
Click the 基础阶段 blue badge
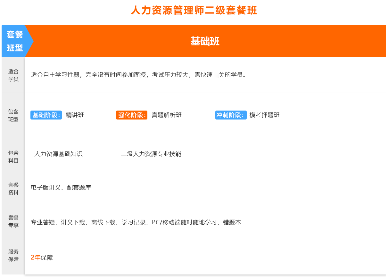[x=46, y=115]
